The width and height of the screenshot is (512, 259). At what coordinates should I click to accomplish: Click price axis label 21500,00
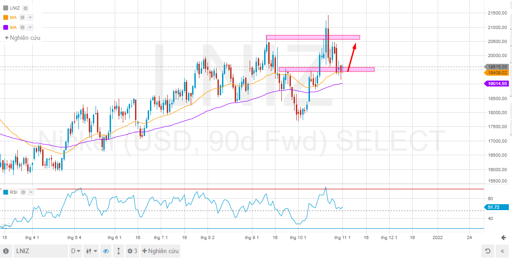point(497,13)
